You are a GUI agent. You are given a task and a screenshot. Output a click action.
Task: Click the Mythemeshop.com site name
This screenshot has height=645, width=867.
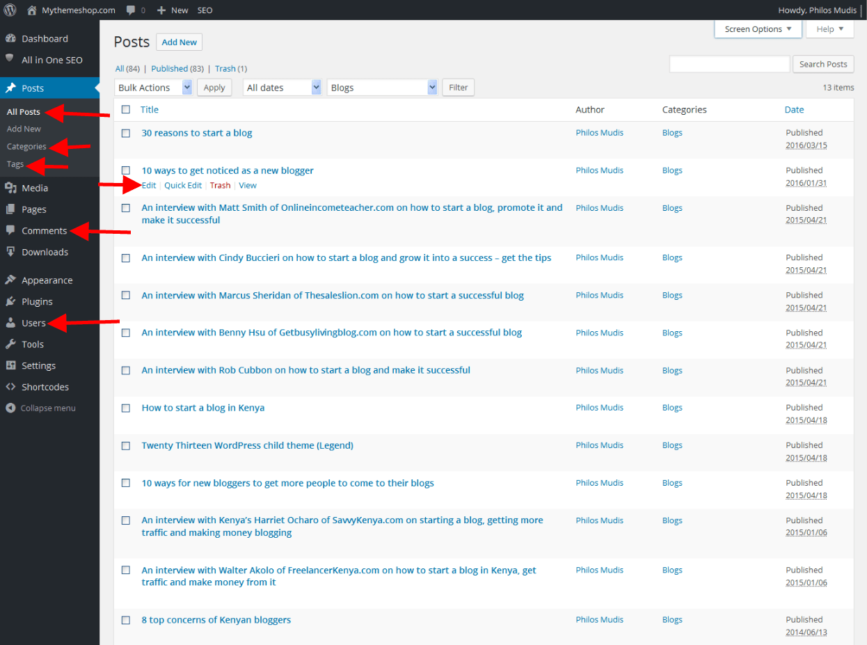79,10
